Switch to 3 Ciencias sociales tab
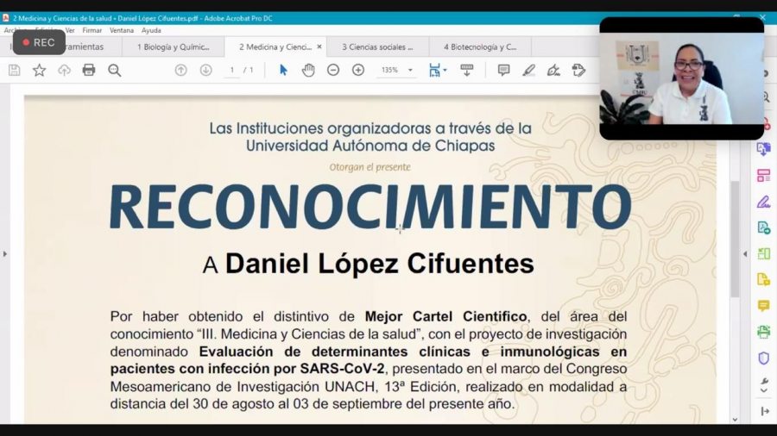 377,47
